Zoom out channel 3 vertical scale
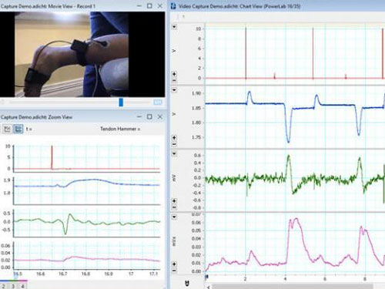The height and width of the screenshot is (289, 385). point(174,207)
